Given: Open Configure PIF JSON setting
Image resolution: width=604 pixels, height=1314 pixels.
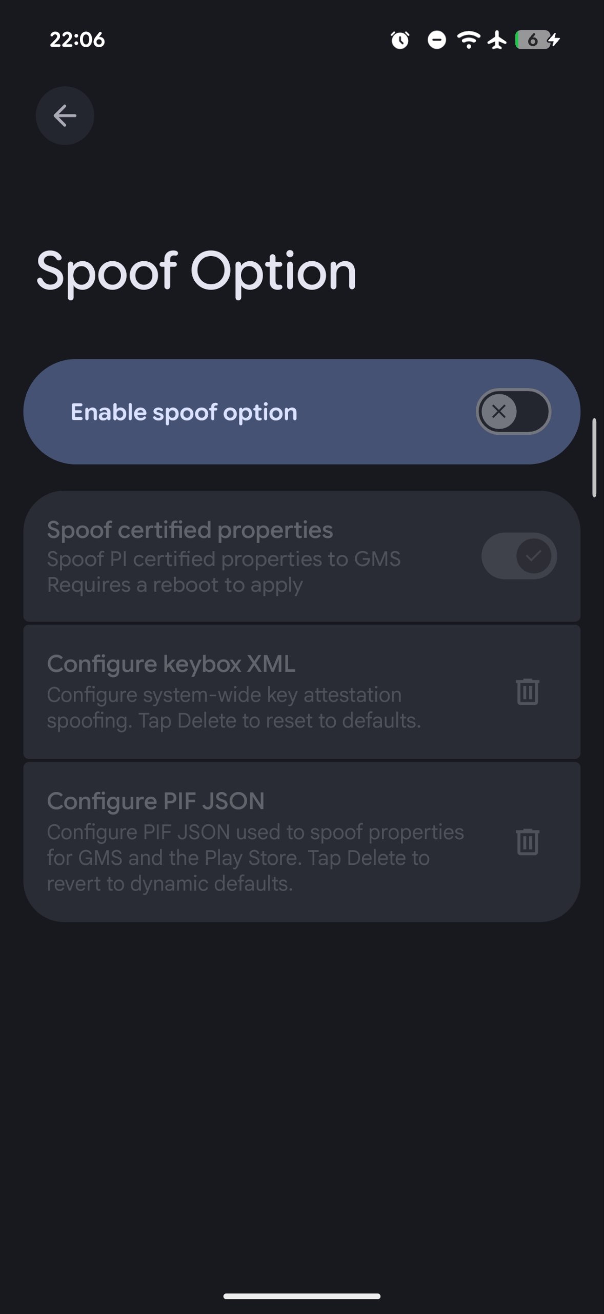Looking at the screenshot, I should [x=301, y=842].
